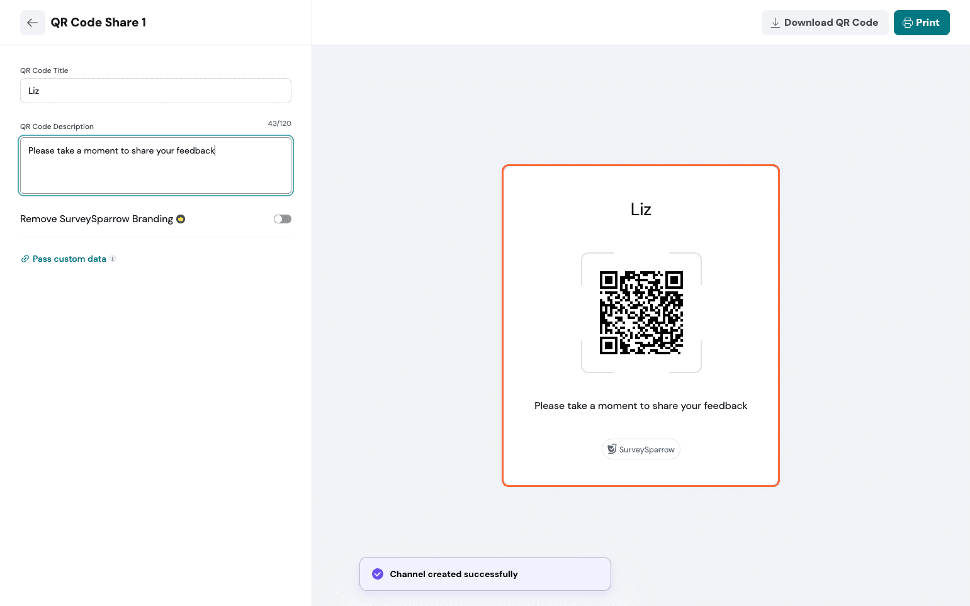Click the Channel created successfully notification
This screenshot has width=970, height=606.
click(485, 574)
